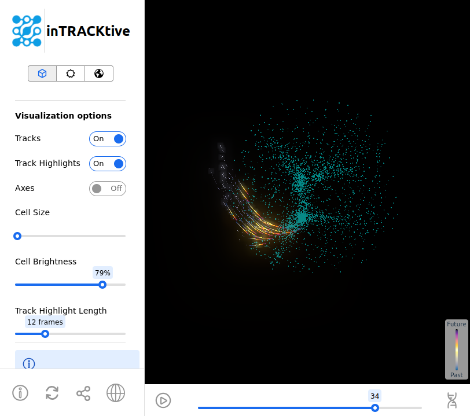Click the Cell Size slider handle
The width and height of the screenshot is (470, 416).
[17, 236]
